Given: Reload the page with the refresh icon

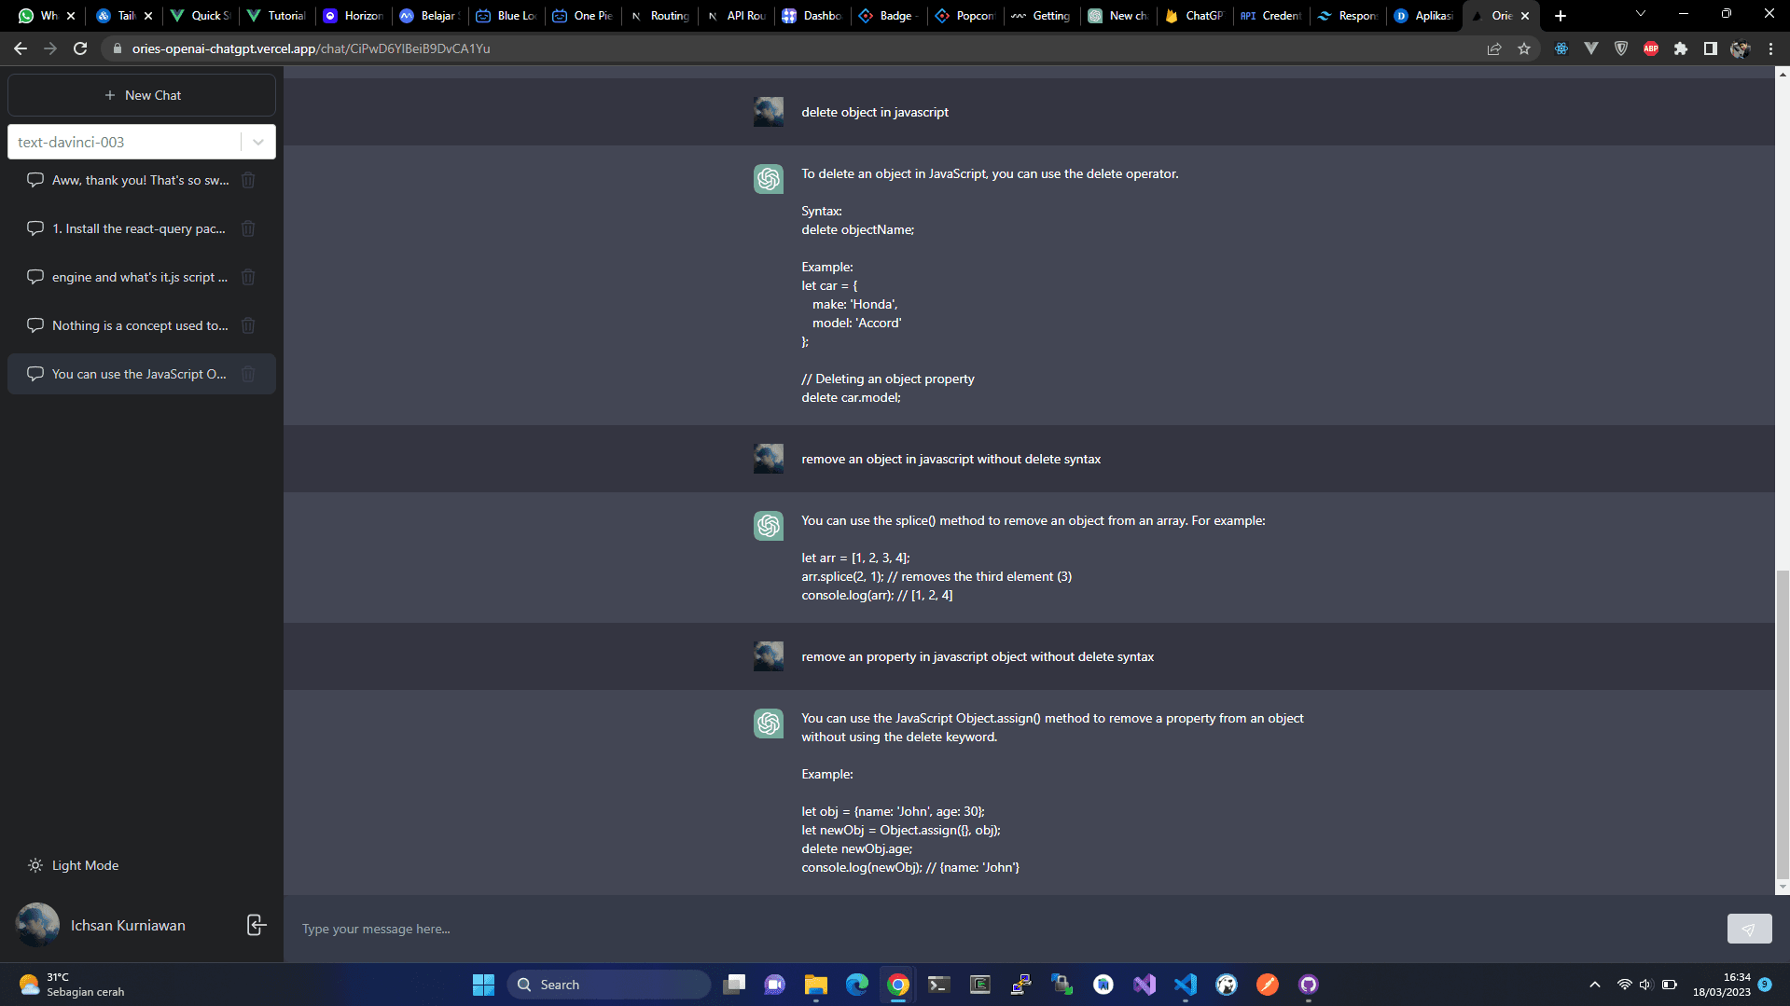Looking at the screenshot, I should [x=80, y=48].
